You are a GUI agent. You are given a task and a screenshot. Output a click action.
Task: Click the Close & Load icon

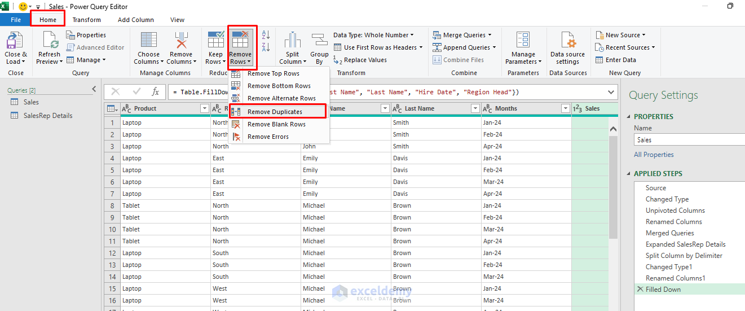pyautogui.click(x=14, y=41)
